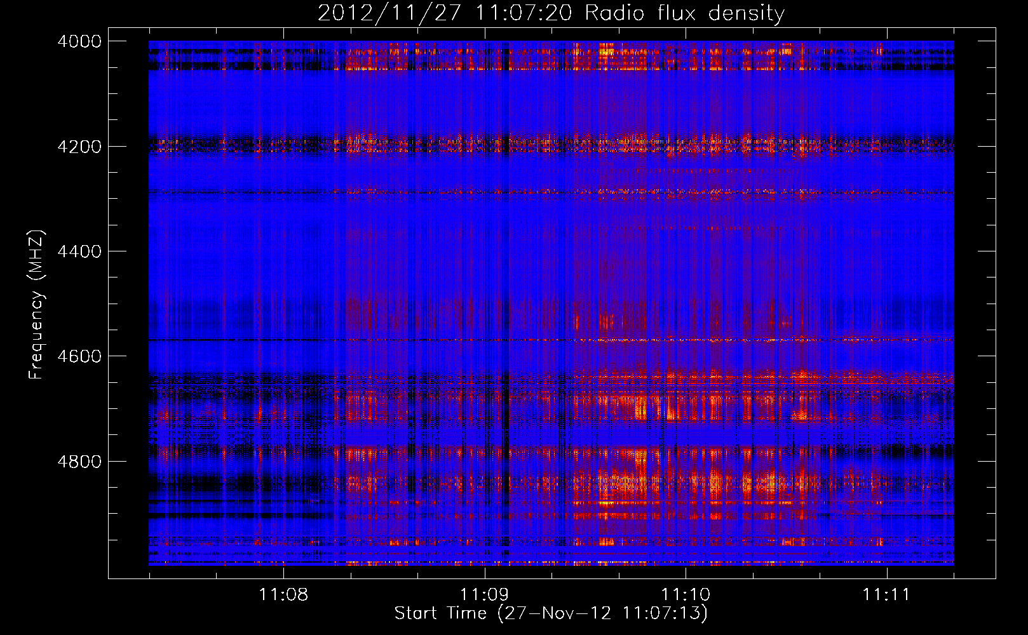Click the plot title 'Radio flux density'
Viewport: 1028px width, 635px height.
point(684,13)
